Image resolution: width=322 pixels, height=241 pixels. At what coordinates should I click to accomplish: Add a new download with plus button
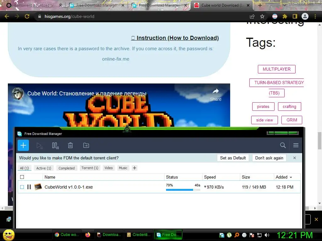coord(23,145)
